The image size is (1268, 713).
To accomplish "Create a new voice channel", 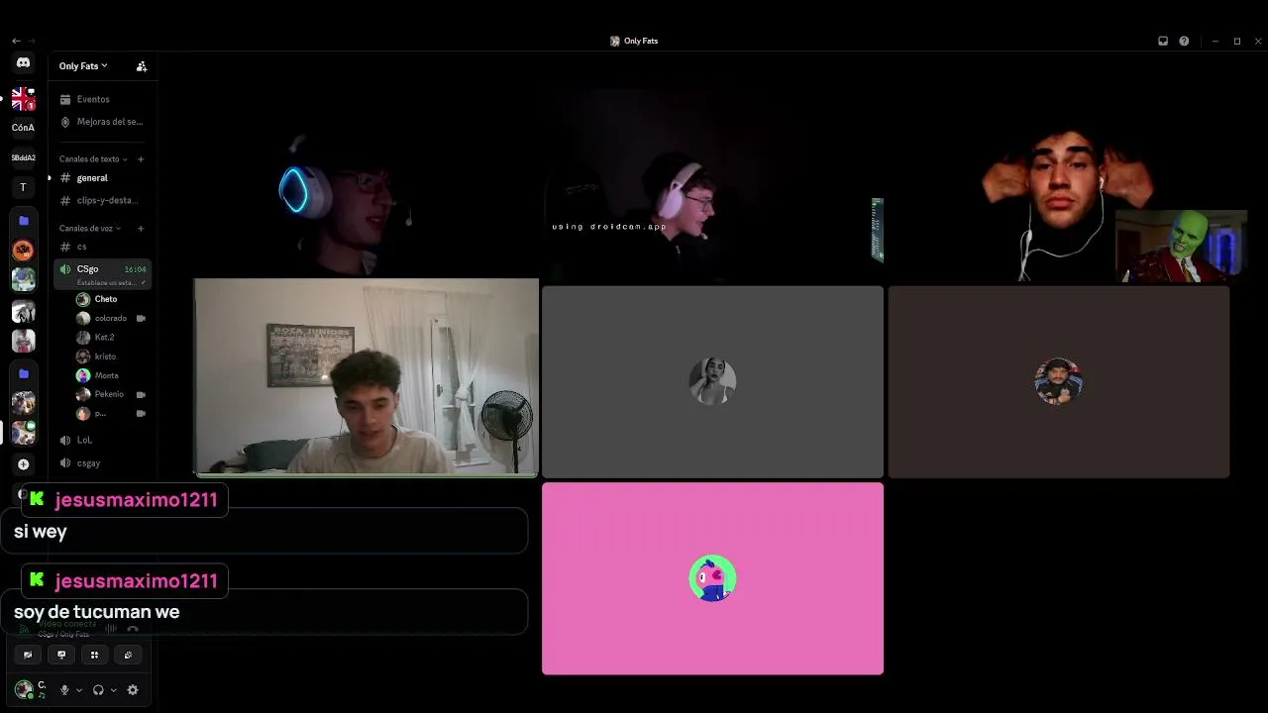I will coord(141,229).
